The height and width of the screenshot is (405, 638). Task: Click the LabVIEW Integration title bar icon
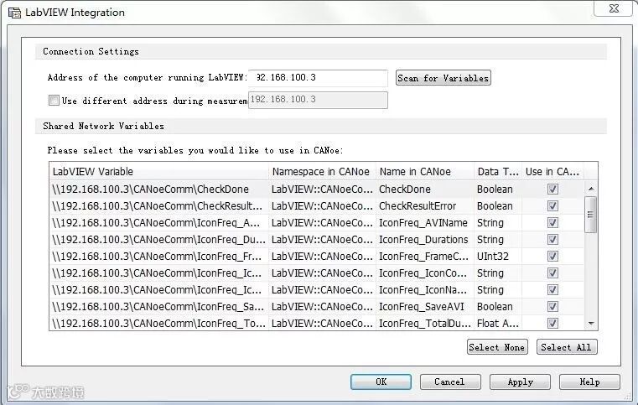click(x=14, y=13)
